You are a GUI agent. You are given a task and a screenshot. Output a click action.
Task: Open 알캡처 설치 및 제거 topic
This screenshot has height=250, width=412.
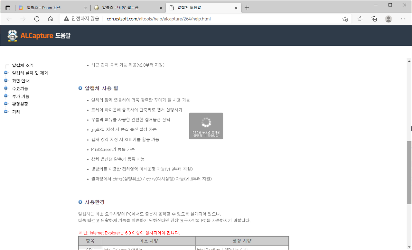(x=30, y=73)
